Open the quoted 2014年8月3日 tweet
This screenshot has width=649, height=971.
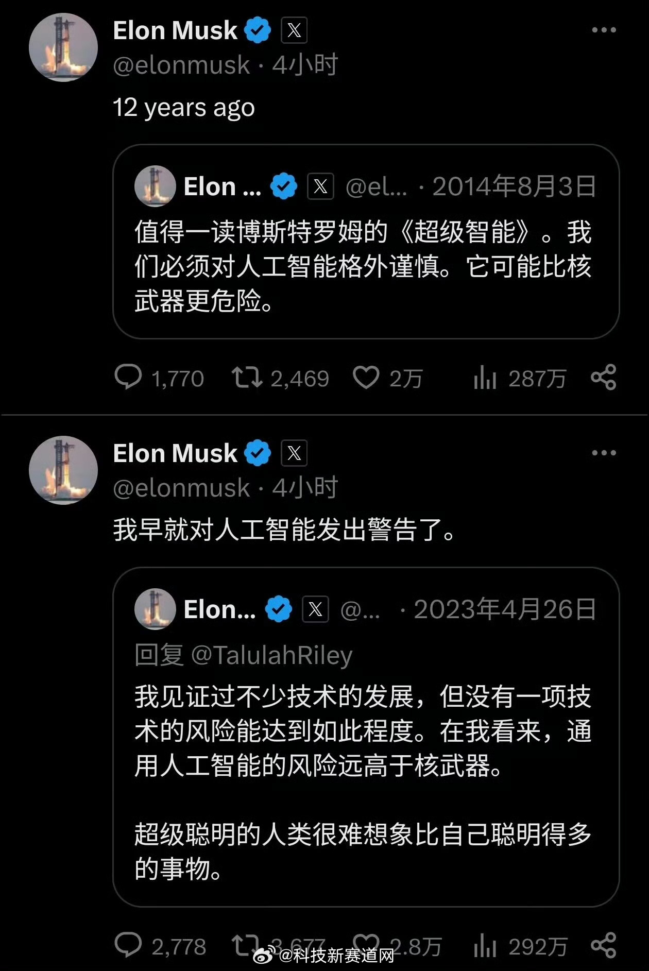pos(366,242)
